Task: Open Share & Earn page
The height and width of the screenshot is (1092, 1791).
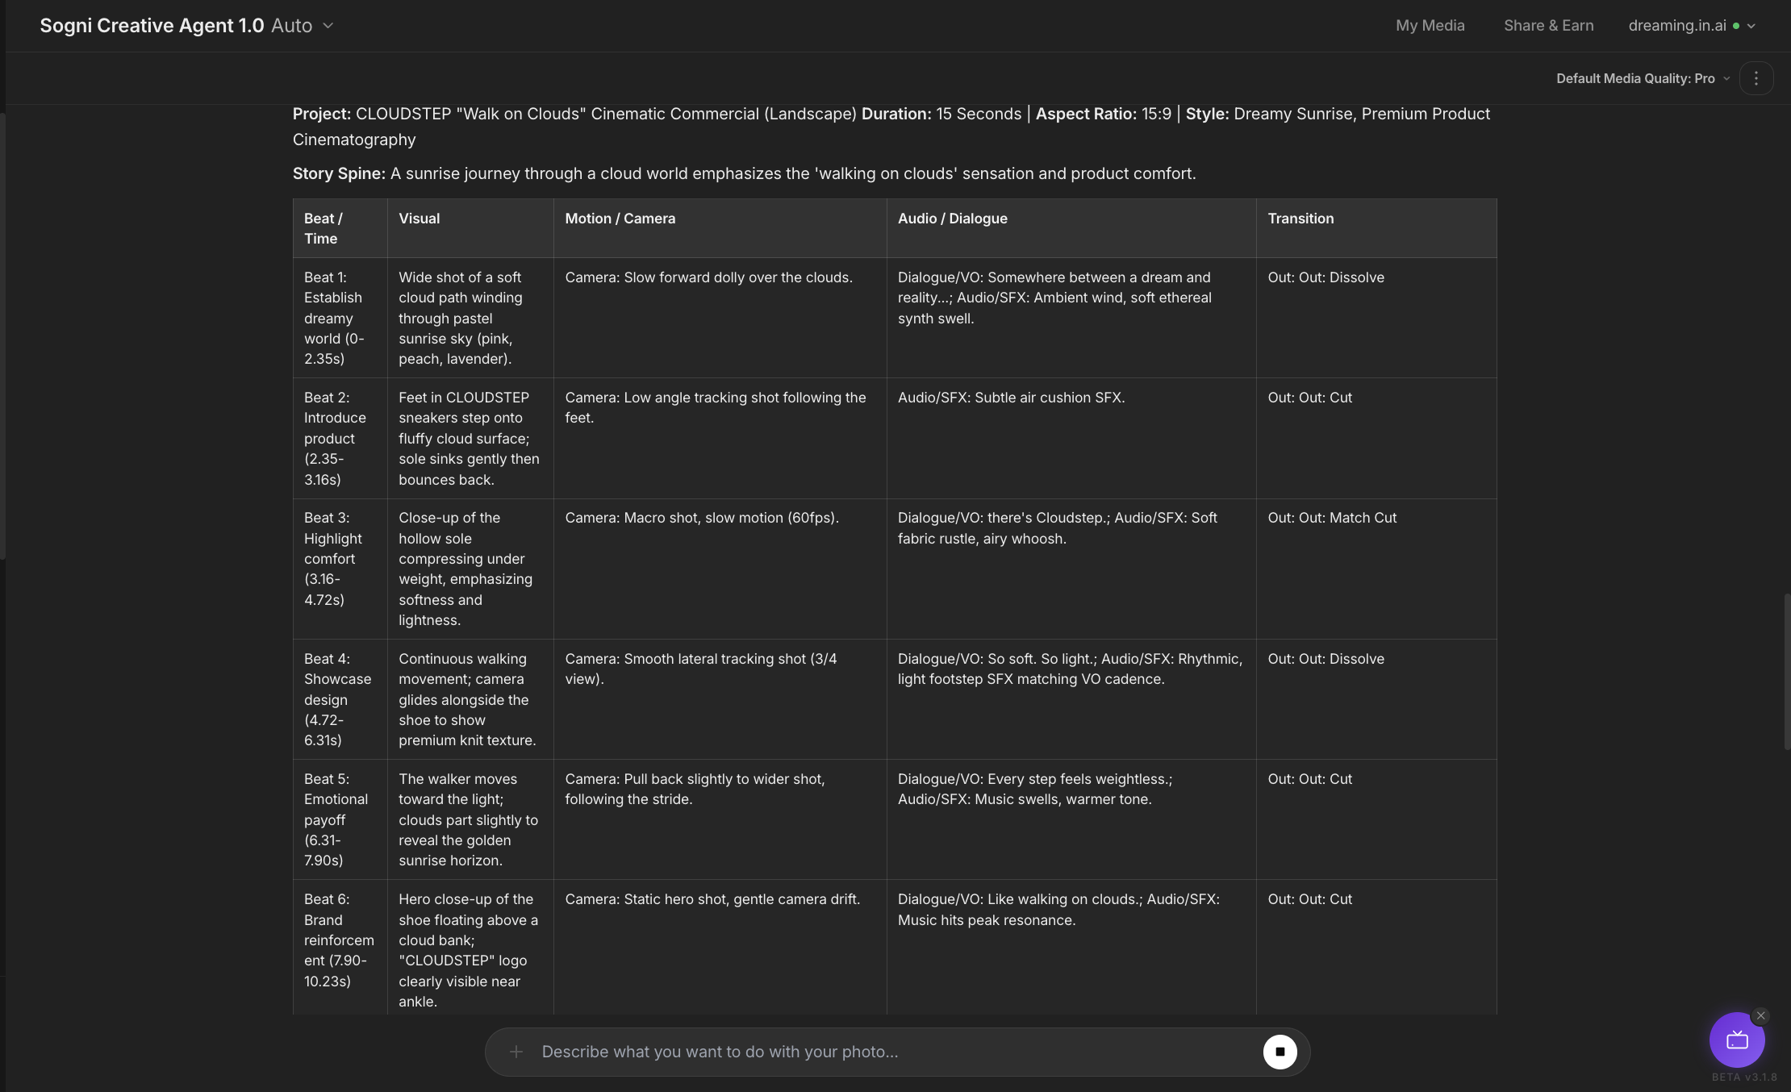Action: pyautogui.click(x=1549, y=26)
